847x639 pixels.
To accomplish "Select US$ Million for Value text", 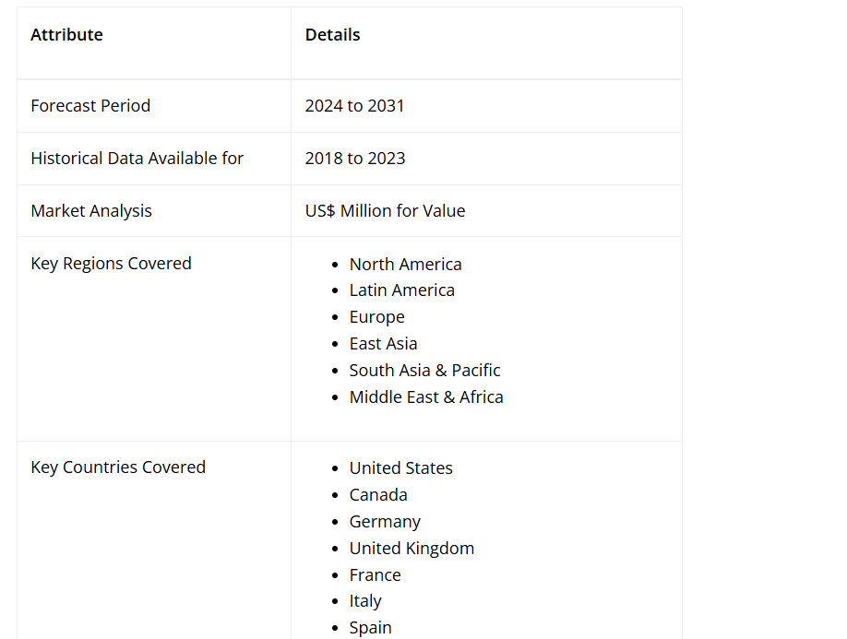I will (x=385, y=211).
